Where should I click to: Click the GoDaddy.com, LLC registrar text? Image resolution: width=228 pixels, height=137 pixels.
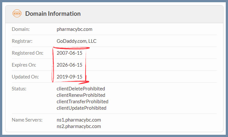coord(76,41)
